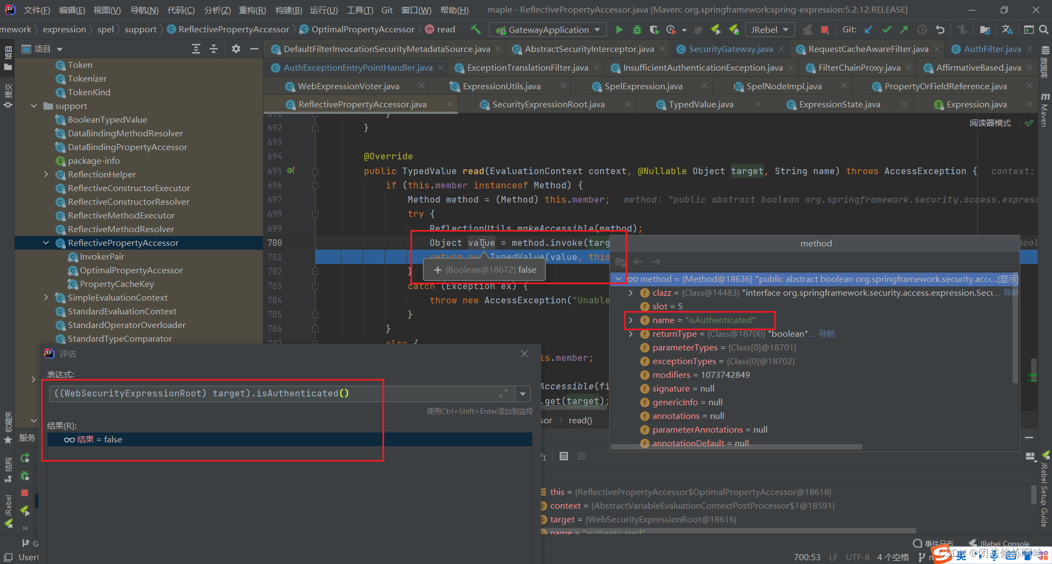
Task: Run with coverage icon in toolbar
Action: point(654,30)
